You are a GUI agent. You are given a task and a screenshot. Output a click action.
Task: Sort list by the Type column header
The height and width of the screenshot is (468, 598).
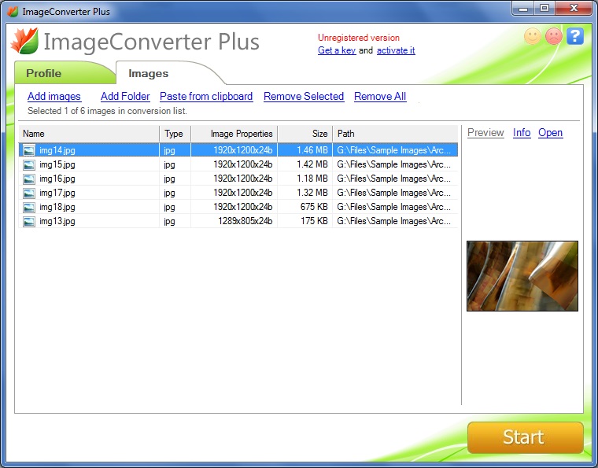click(175, 134)
